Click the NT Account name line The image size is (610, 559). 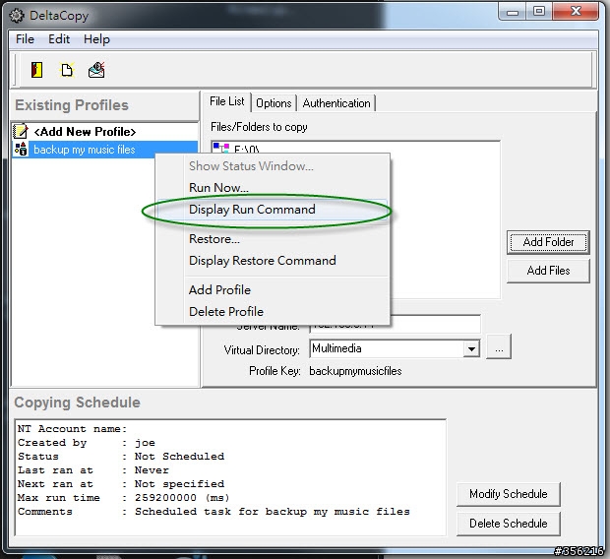(x=73, y=429)
